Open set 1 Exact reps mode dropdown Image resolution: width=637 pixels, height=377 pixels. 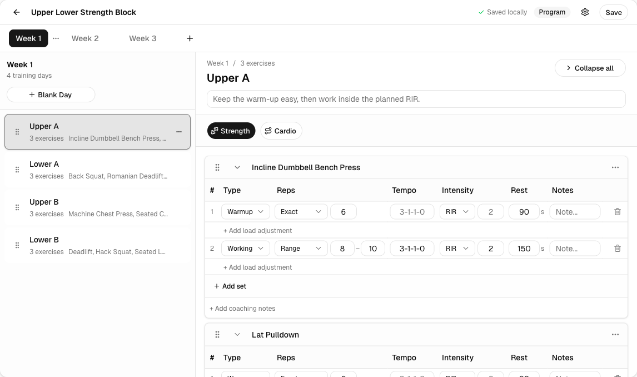(x=301, y=212)
